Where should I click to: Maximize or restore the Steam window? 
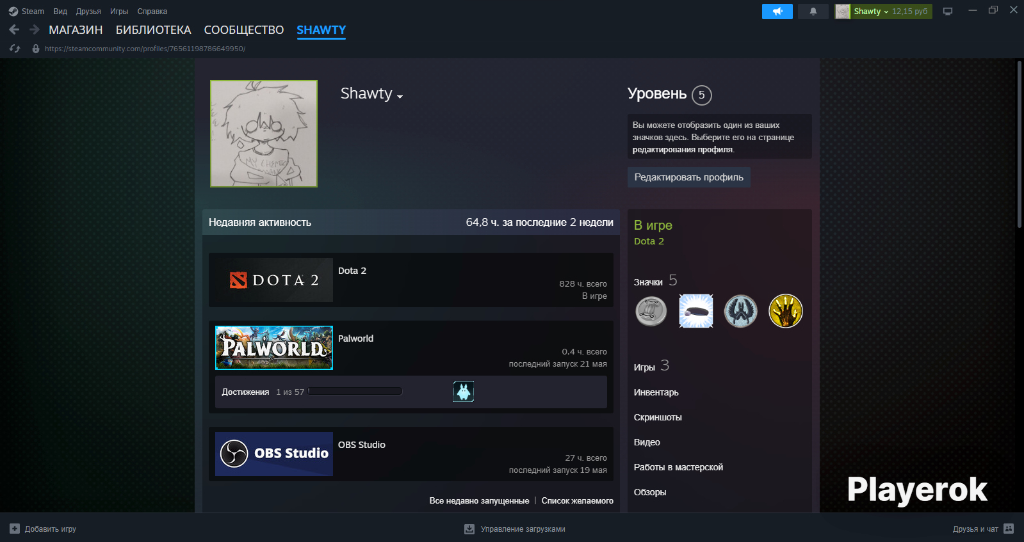coord(993,10)
